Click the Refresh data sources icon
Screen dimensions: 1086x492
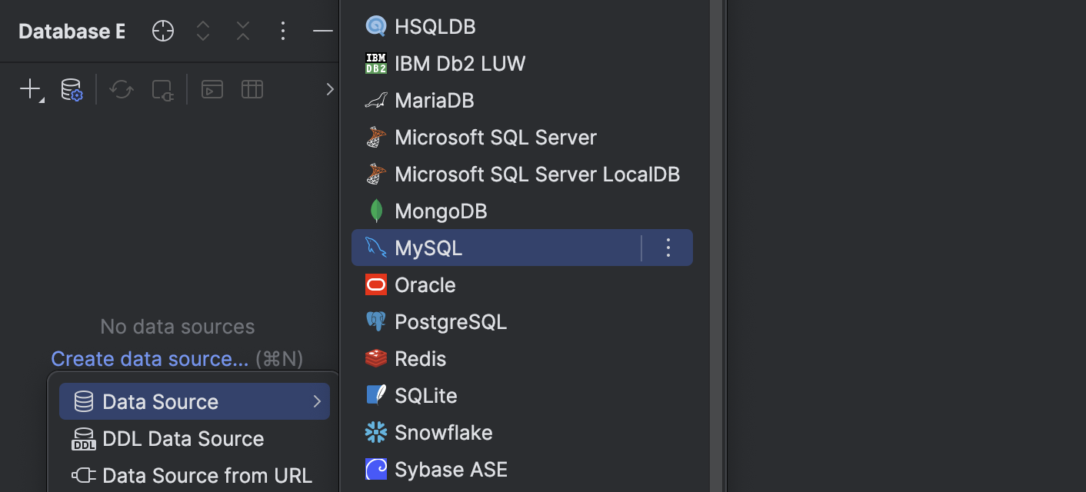pyautogui.click(x=121, y=89)
